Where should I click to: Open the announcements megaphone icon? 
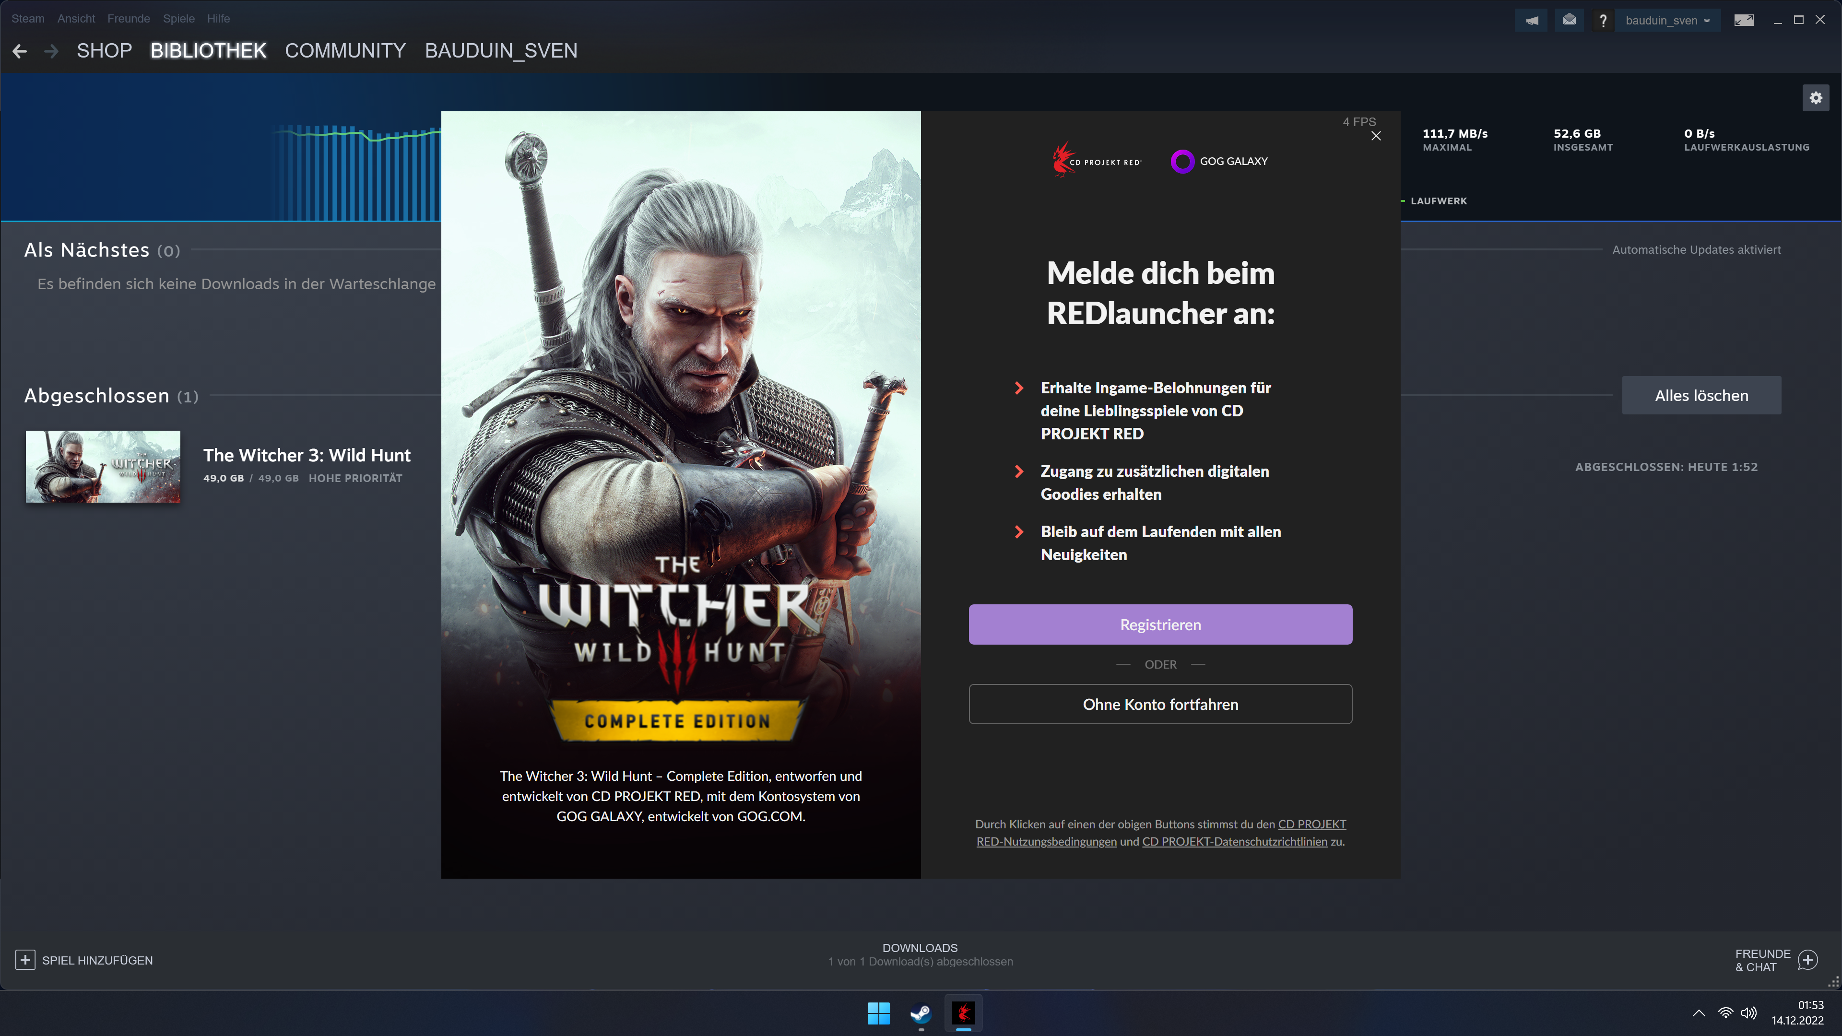click(x=1531, y=20)
